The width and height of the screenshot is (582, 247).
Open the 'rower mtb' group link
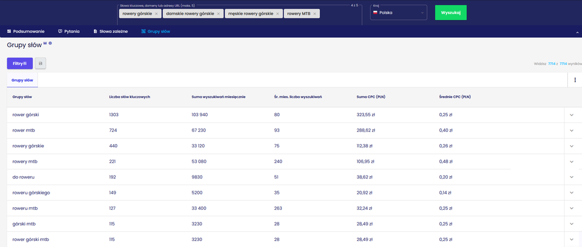23,130
